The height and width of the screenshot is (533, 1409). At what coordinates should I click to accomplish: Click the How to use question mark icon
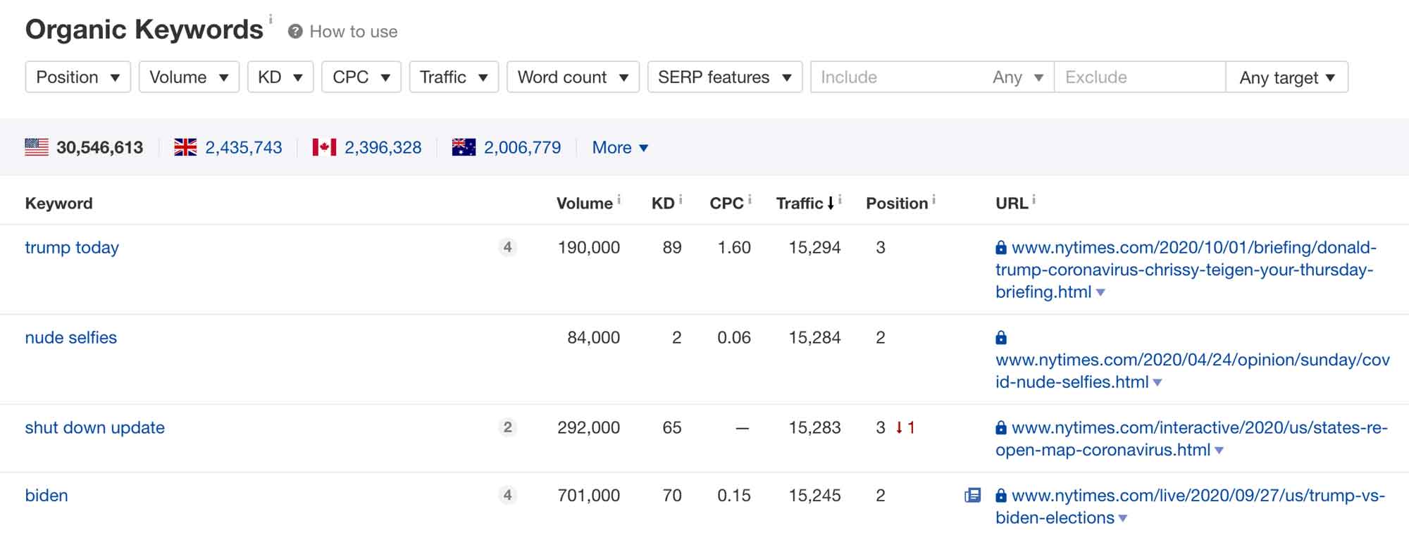pyautogui.click(x=295, y=32)
